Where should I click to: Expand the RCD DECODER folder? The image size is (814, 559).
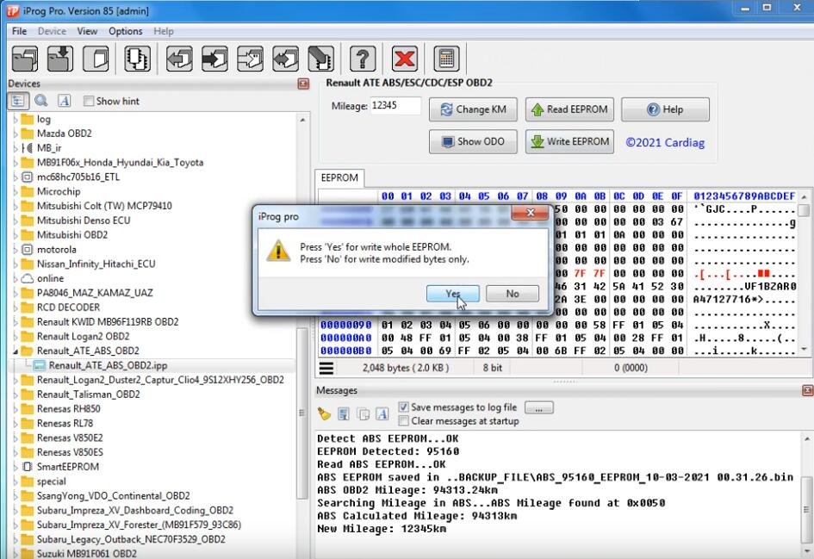coord(15,307)
